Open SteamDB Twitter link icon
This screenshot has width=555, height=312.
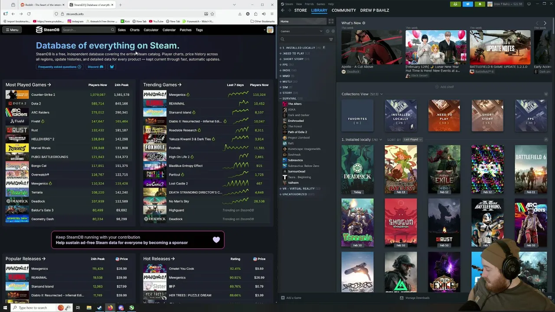tap(111, 67)
